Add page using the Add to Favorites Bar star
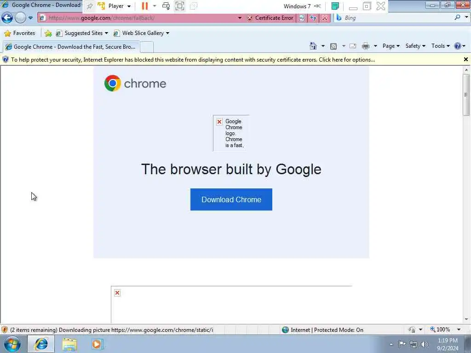This screenshot has width=471, height=353. (x=48, y=33)
